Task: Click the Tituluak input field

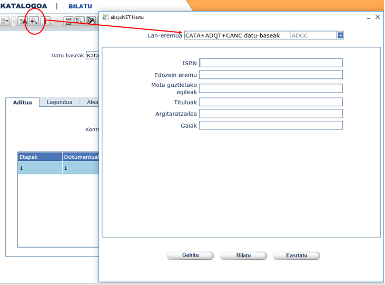Action: coord(271,102)
